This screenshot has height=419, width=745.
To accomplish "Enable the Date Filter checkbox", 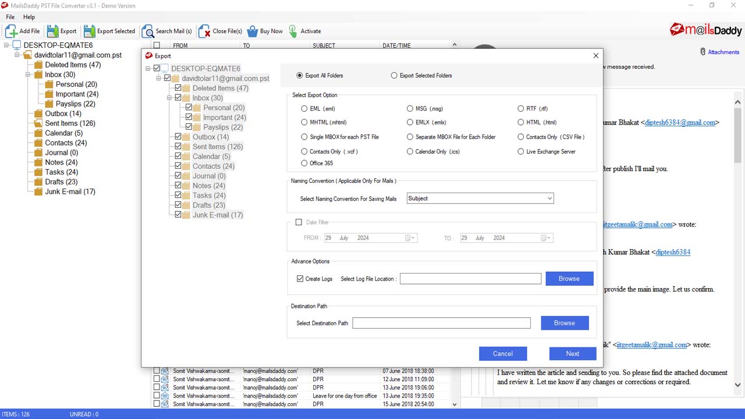I will [x=299, y=222].
